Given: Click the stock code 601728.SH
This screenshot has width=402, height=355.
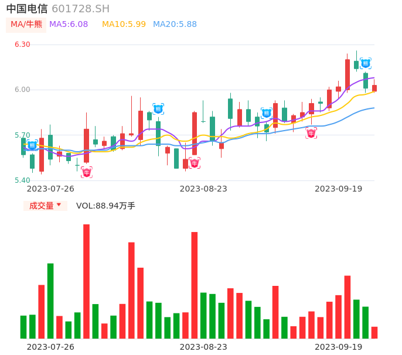Looking at the screenshot, I should tap(80, 9).
